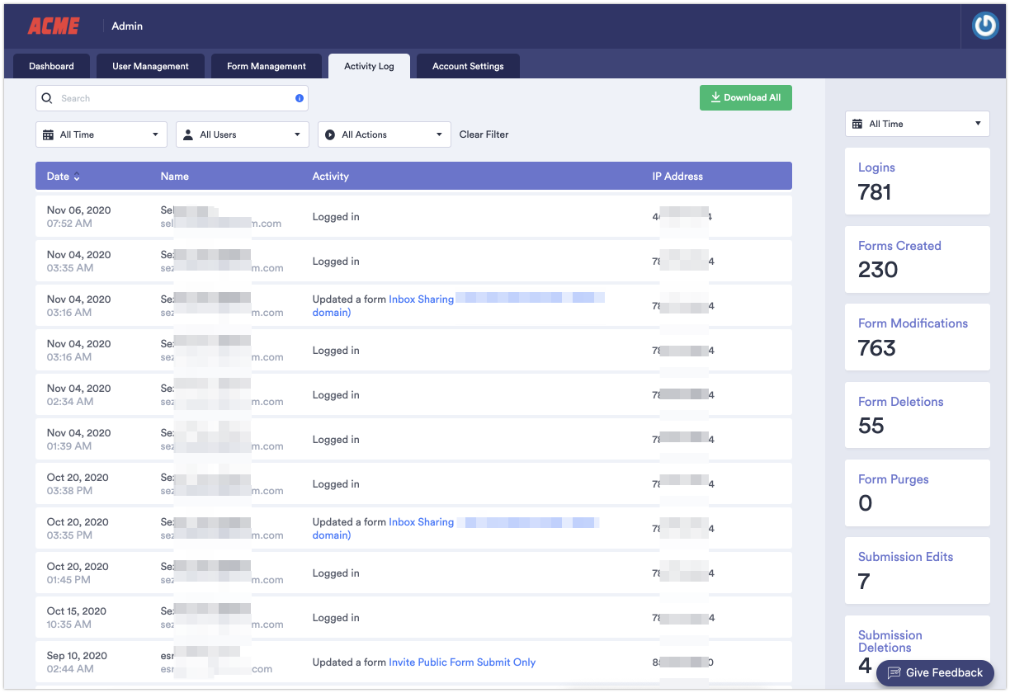
Task: Click the Give Feedback button
Action: (935, 672)
